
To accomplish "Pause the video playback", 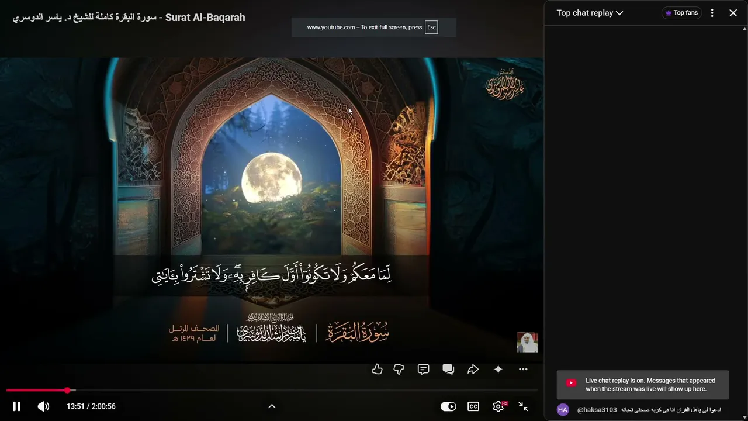I will 16,406.
